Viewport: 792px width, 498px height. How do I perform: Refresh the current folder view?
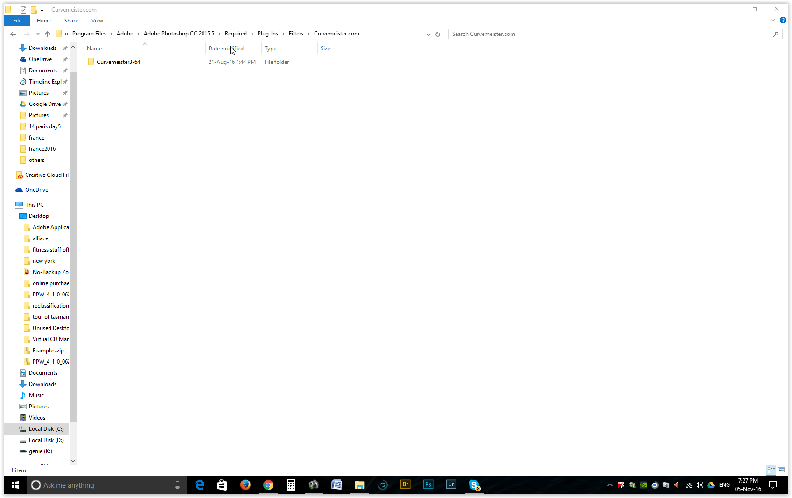click(x=438, y=34)
